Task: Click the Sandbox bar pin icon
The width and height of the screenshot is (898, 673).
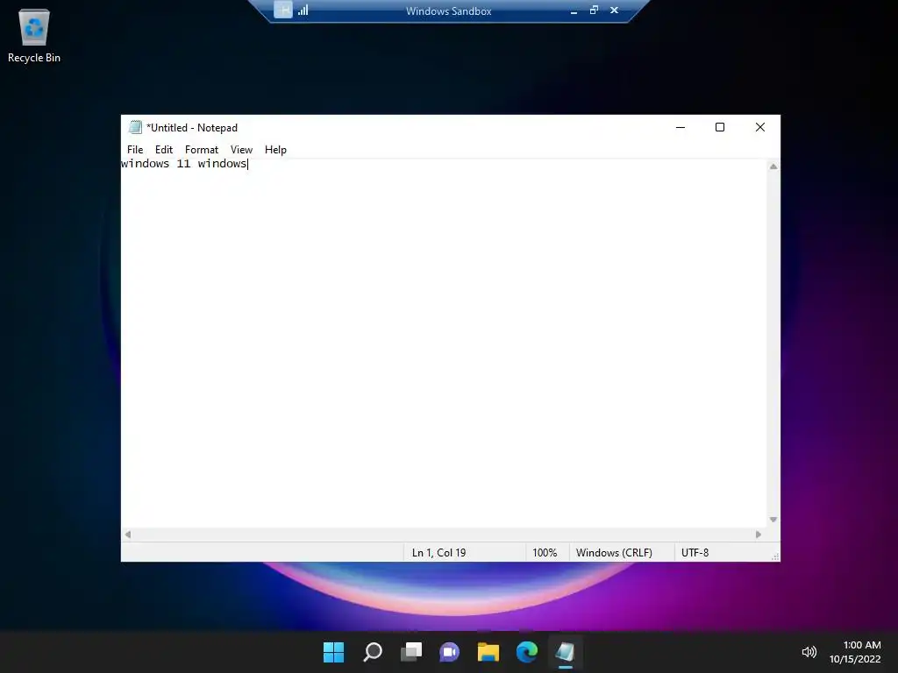Action: coord(283,10)
